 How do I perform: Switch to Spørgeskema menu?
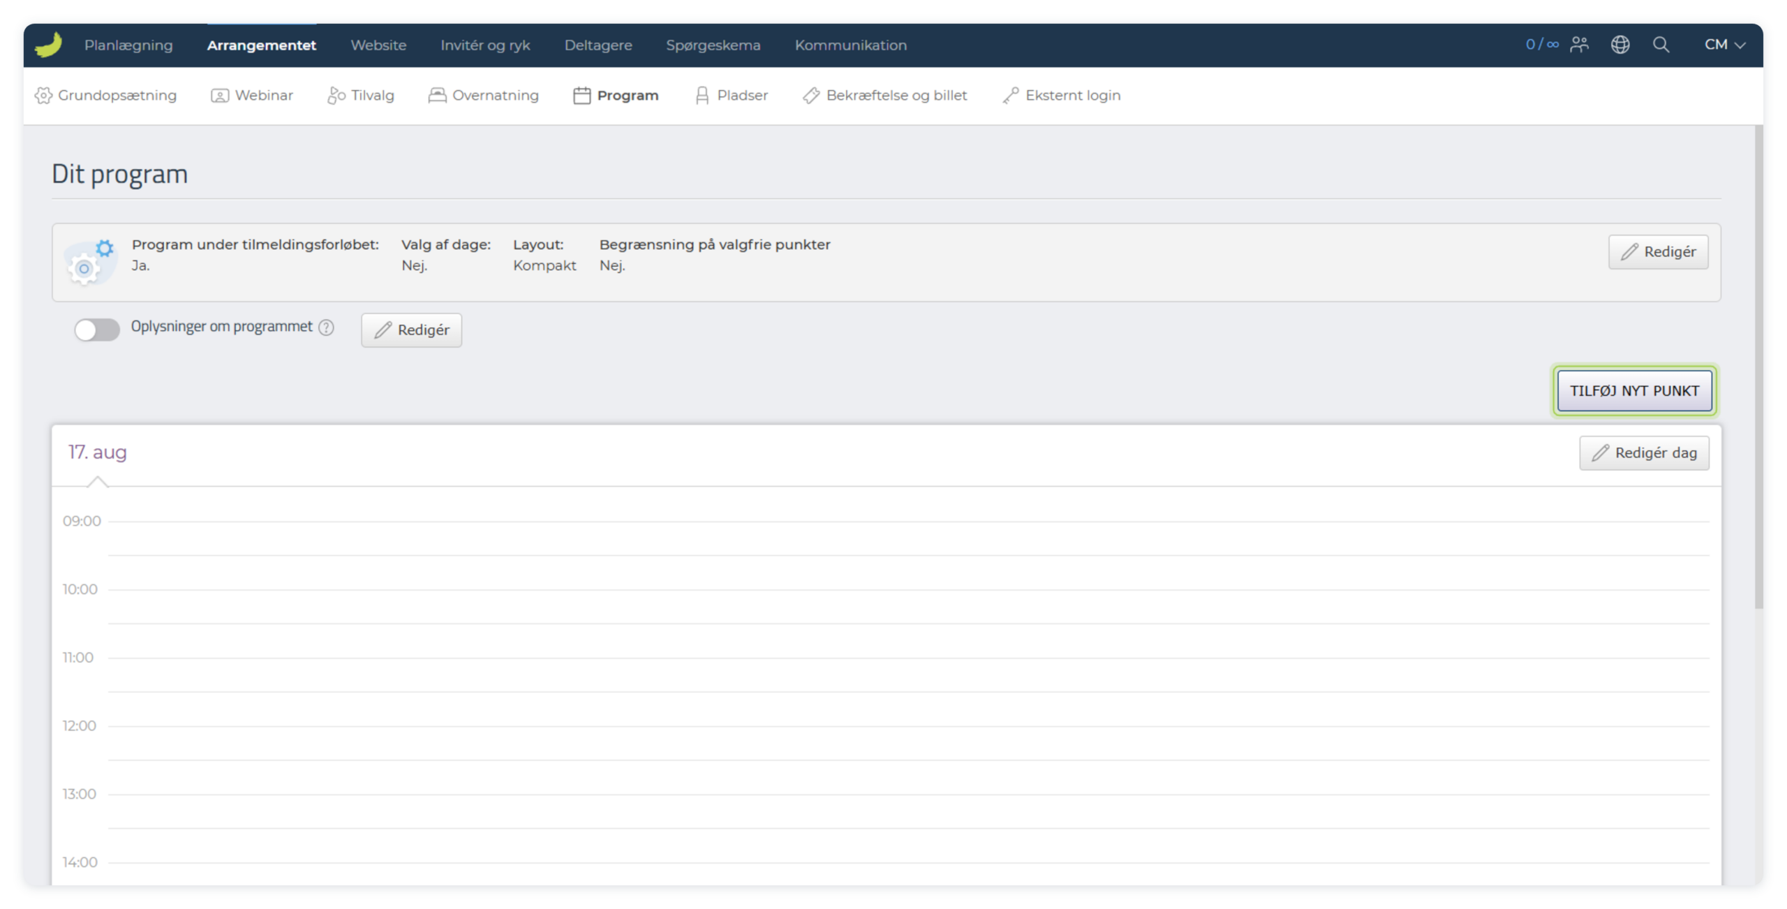(713, 45)
